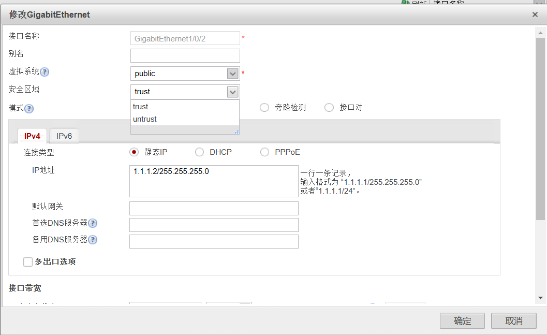Click the 备用DNS服务器 input field
The image size is (547, 335).
click(x=214, y=241)
